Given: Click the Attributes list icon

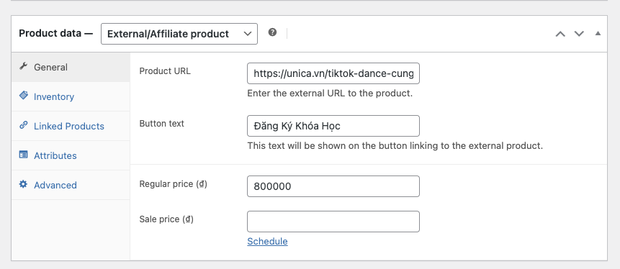Looking at the screenshot, I should click(23, 155).
